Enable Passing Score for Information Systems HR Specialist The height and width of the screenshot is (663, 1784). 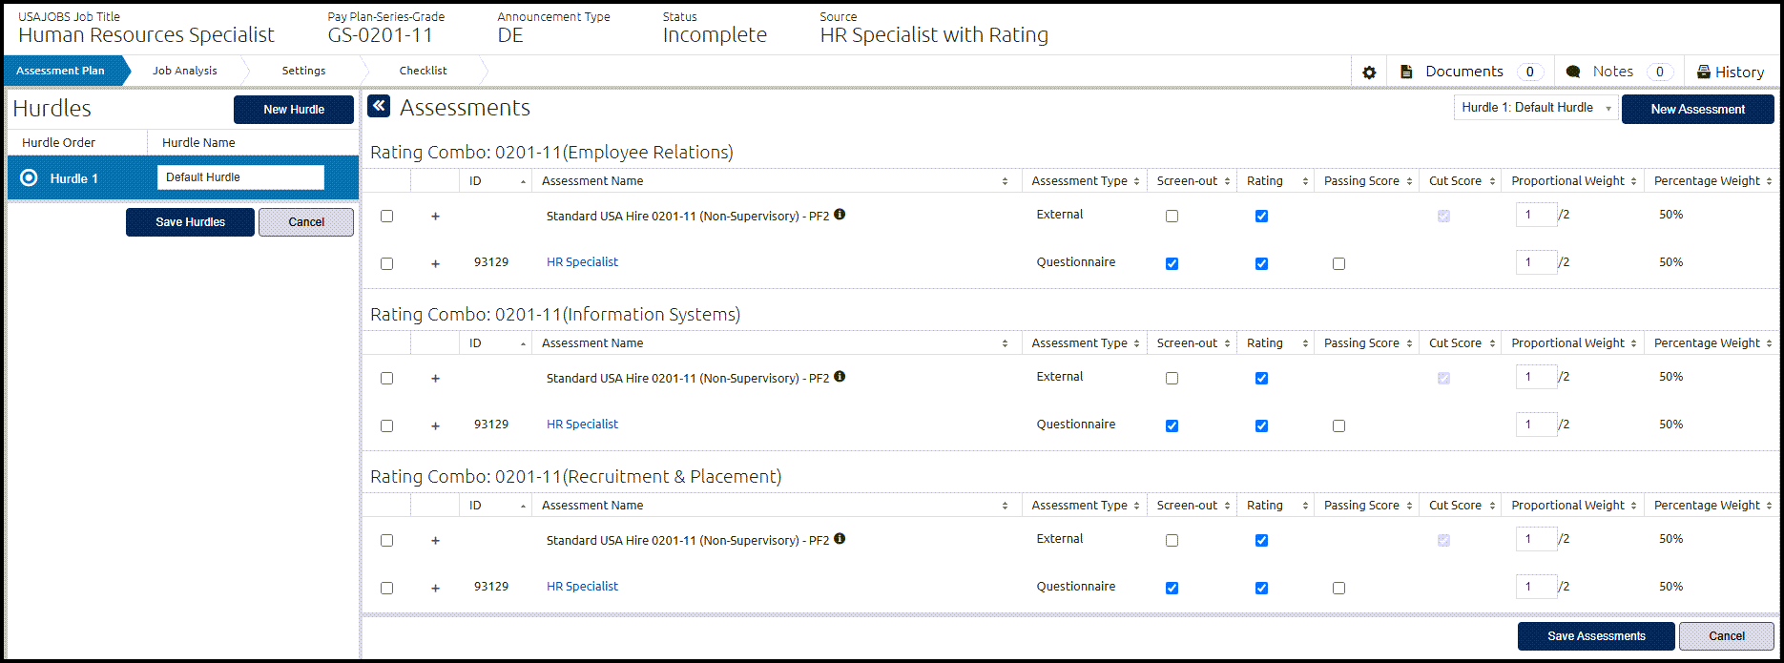(1338, 425)
